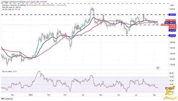
Task: Click the purple lightning bolt event icon
Action: point(158,68)
